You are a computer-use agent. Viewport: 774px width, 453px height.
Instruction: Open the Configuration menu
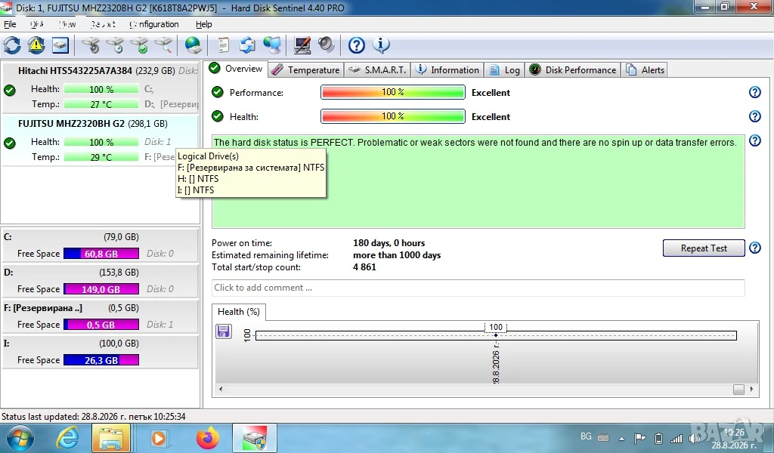click(154, 24)
